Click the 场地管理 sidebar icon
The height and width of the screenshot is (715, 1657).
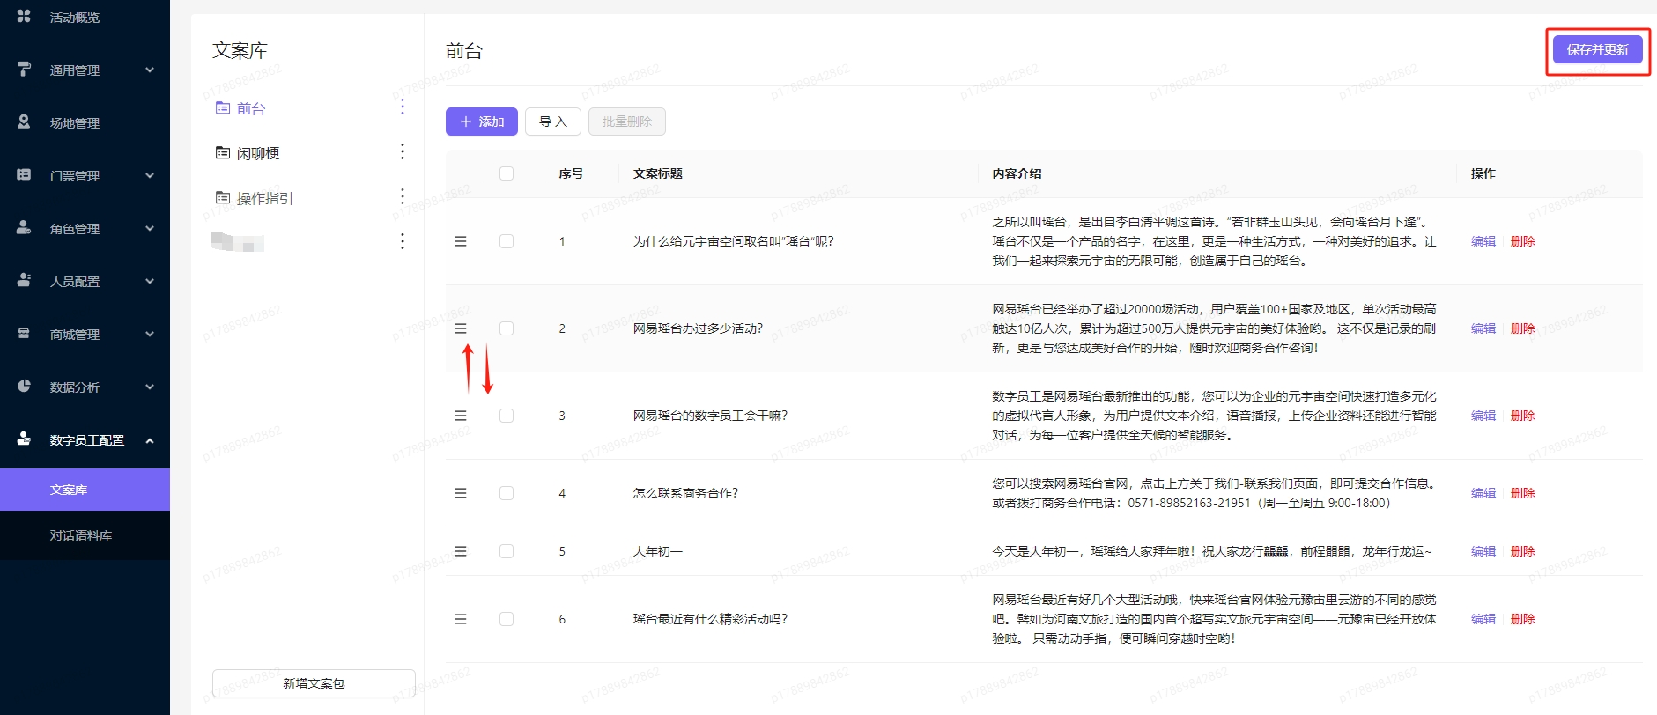pyautogui.click(x=24, y=122)
